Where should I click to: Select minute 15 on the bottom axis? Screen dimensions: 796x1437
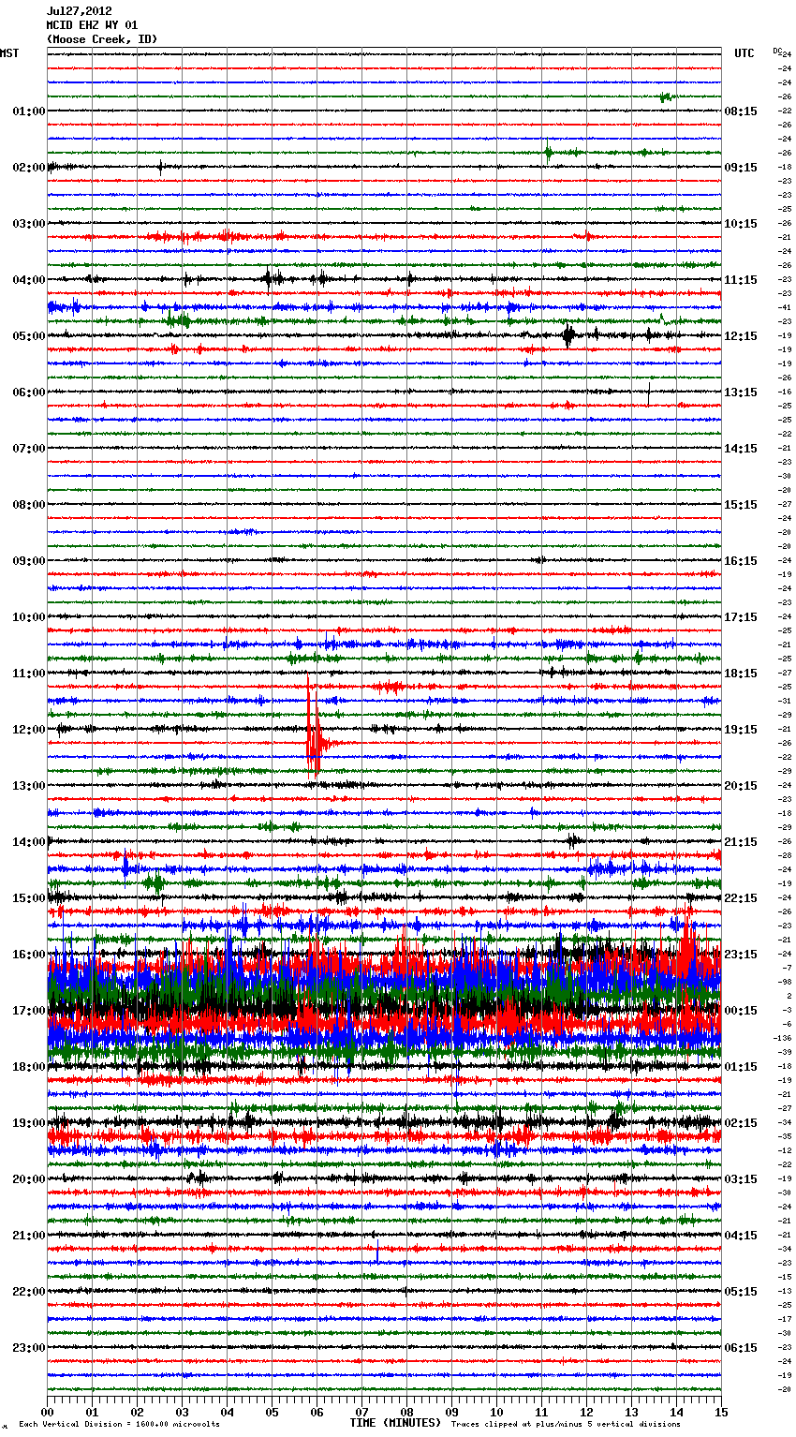click(721, 1412)
